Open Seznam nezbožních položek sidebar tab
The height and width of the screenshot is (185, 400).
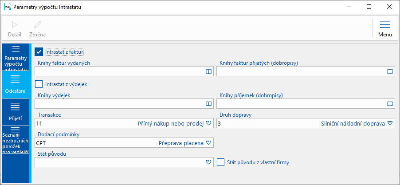click(x=15, y=139)
